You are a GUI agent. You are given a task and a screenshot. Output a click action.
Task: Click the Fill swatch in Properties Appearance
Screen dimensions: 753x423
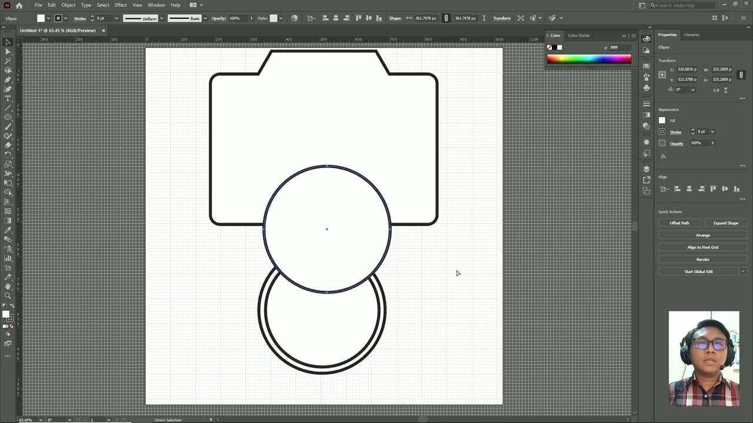(662, 120)
